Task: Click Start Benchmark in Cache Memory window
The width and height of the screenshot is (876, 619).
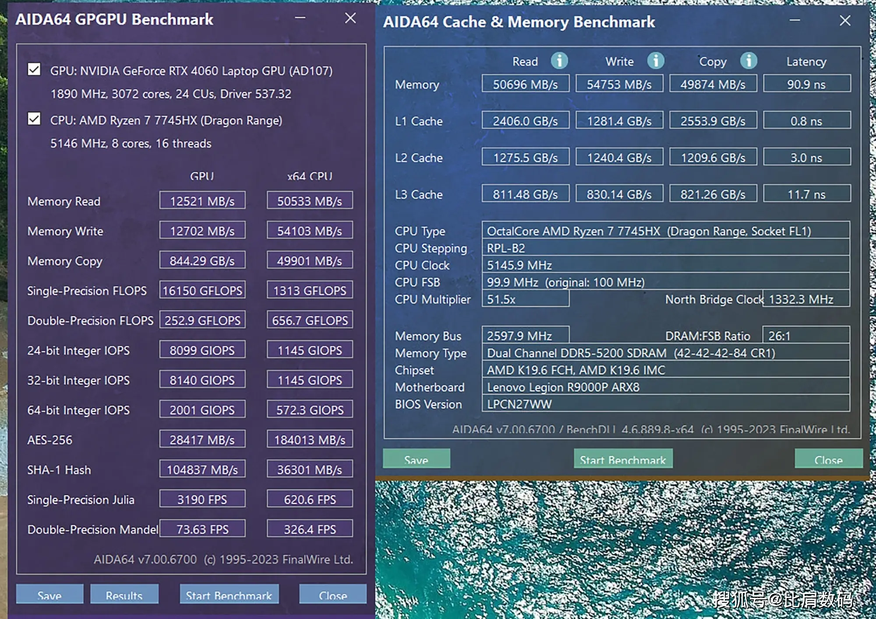Action: tap(622, 460)
